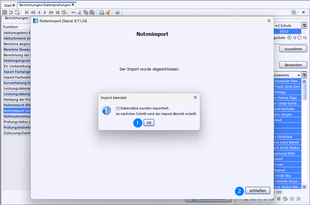This screenshot has width=310, height=205.
Task: Sort by Schule column header
Action: 286,26
